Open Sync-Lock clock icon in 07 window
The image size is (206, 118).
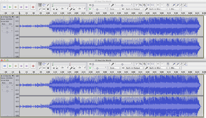point(168,5)
